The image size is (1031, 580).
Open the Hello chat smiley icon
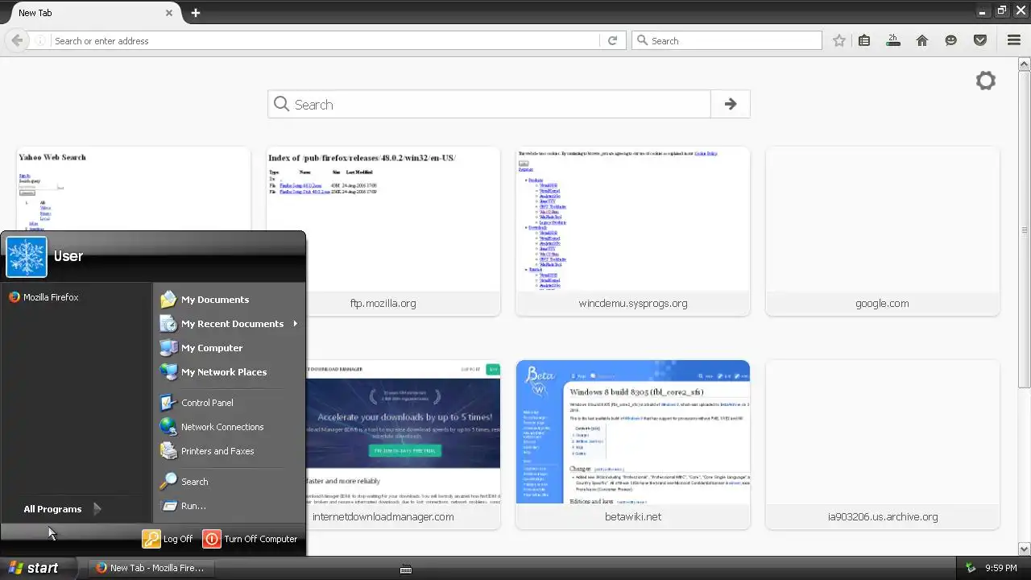click(951, 40)
